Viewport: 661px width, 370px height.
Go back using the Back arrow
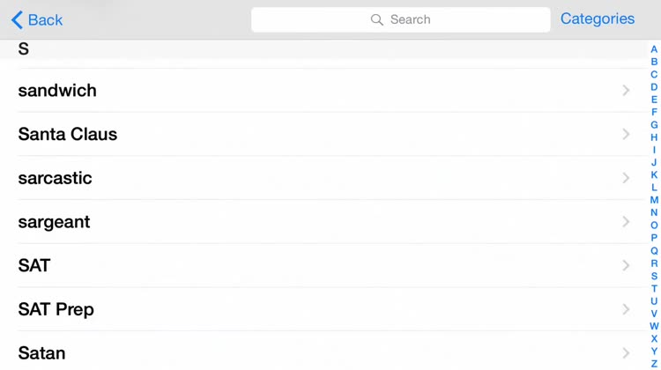coord(37,19)
